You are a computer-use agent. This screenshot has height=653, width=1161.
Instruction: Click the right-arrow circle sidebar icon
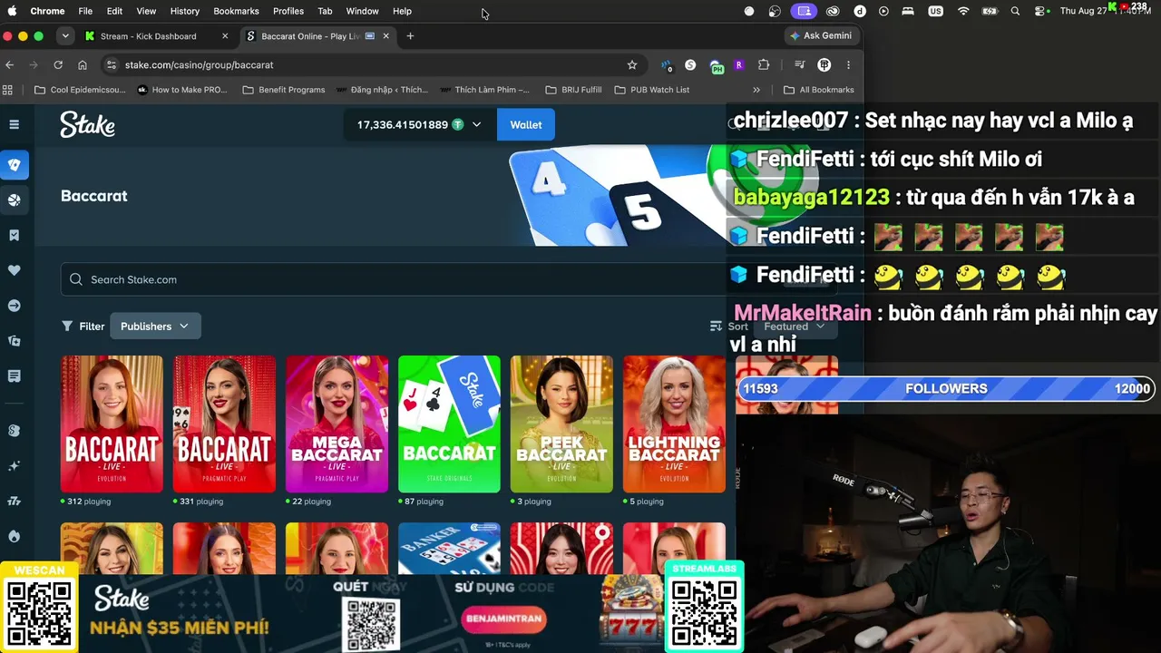[14, 306]
